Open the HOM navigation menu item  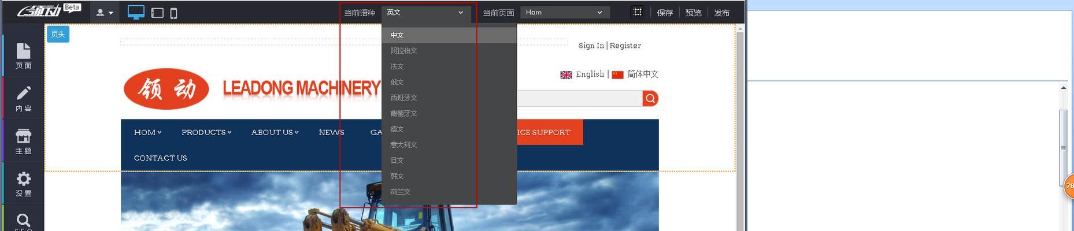click(x=147, y=132)
